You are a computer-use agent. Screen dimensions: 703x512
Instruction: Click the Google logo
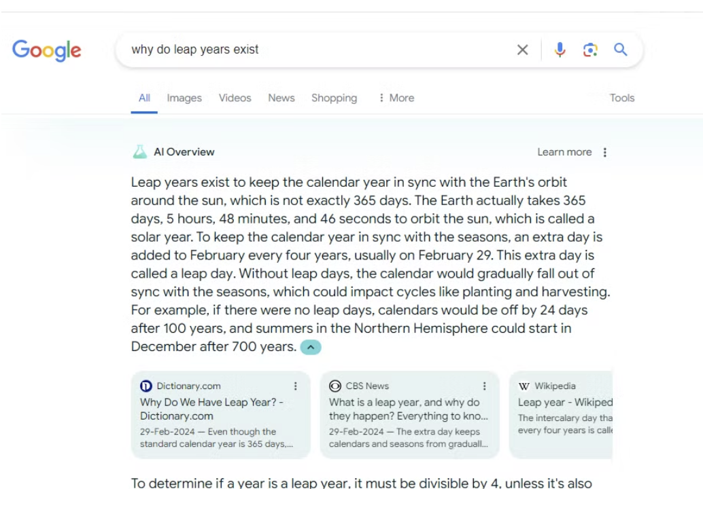(46, 50)
